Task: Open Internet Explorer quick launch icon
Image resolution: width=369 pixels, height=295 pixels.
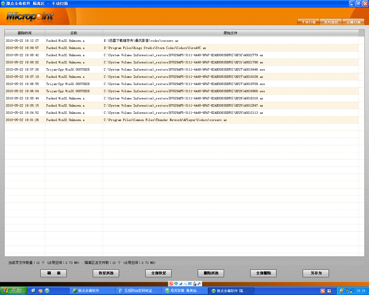Action: click(x=33, y=291)
